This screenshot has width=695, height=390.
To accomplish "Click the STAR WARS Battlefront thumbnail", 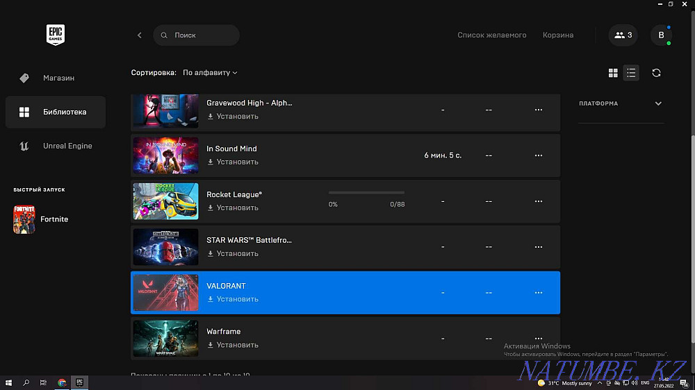I will (x=166, y=247).
